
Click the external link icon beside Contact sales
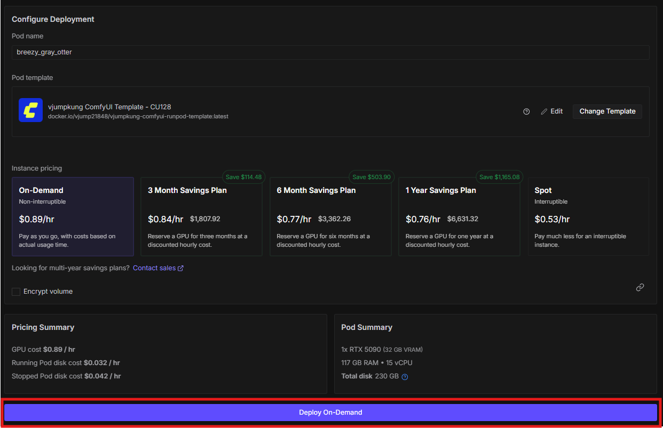click(180, 268)
